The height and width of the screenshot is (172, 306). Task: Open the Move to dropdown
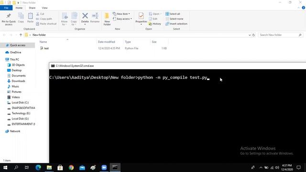tap(64, 19)
